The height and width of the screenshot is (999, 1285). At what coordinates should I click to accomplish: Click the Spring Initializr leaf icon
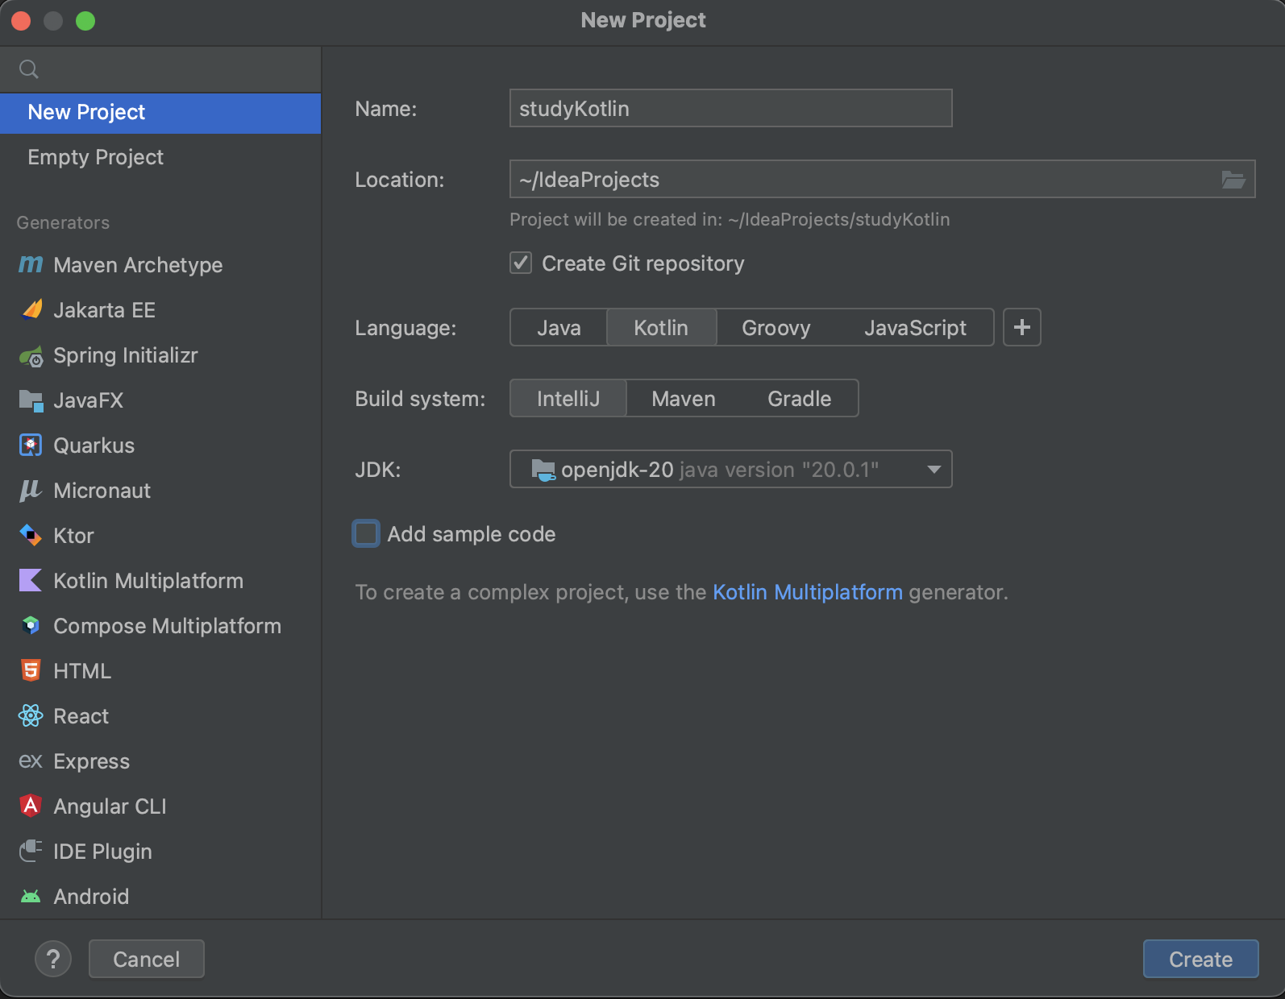[x=31, y=355]
